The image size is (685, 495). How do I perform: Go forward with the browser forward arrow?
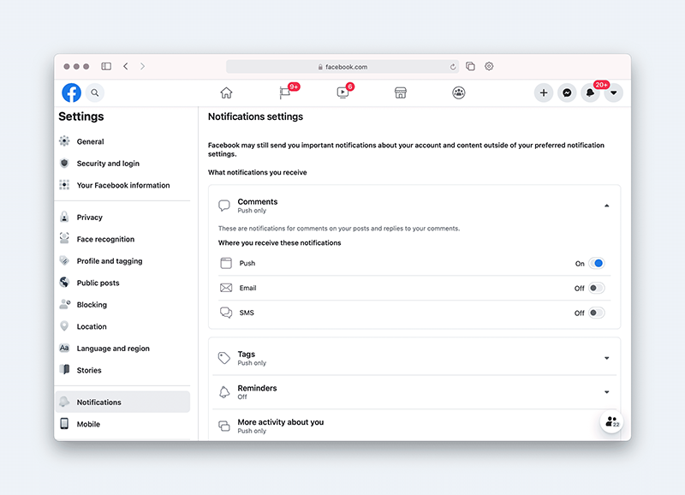(142, 66)
